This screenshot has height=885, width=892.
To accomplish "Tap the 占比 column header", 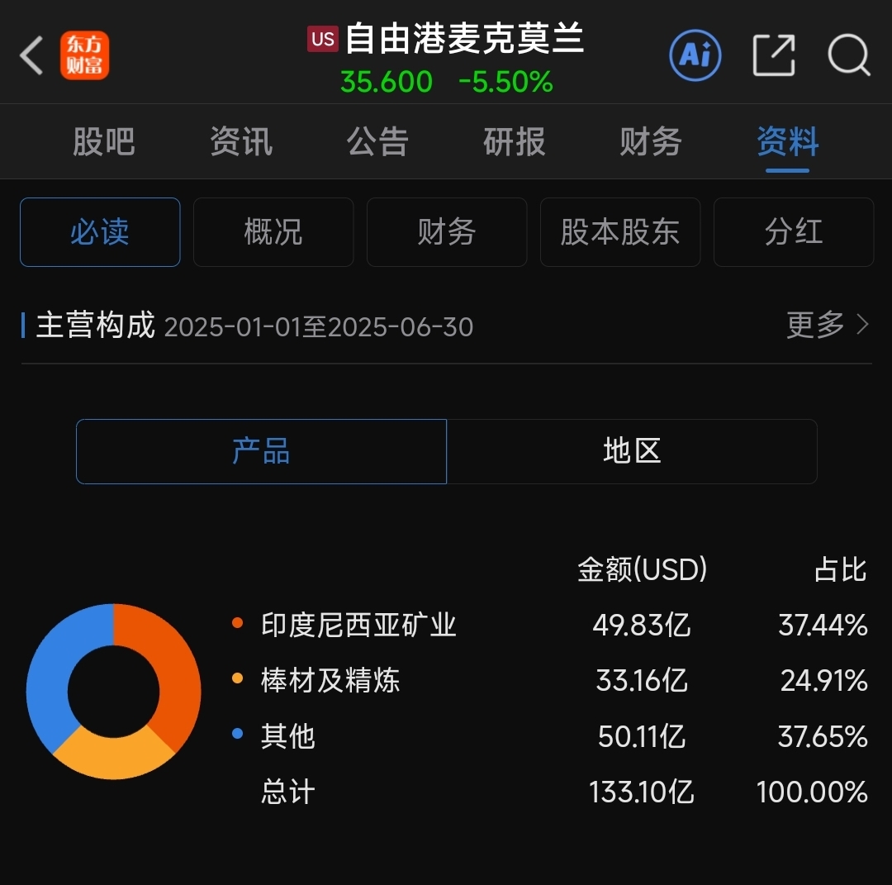I will click(840, 569).
